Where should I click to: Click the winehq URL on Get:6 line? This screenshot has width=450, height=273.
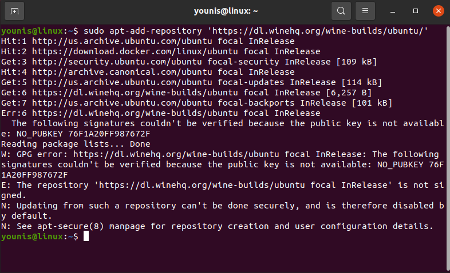coord(135,93)
